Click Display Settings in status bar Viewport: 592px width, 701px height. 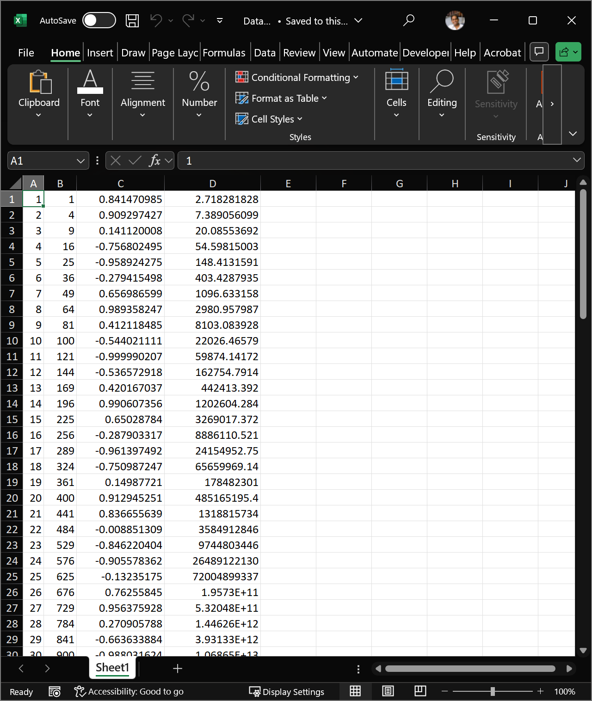click(x=287, y=692)
